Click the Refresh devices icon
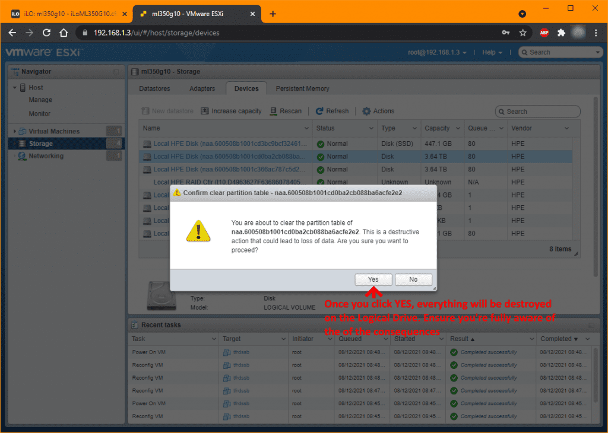 coord(319,111)
